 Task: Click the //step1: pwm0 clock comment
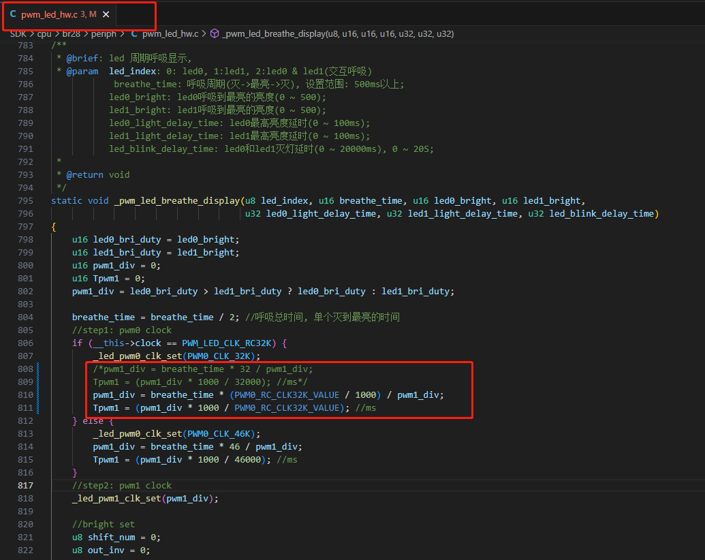(122, 330)
